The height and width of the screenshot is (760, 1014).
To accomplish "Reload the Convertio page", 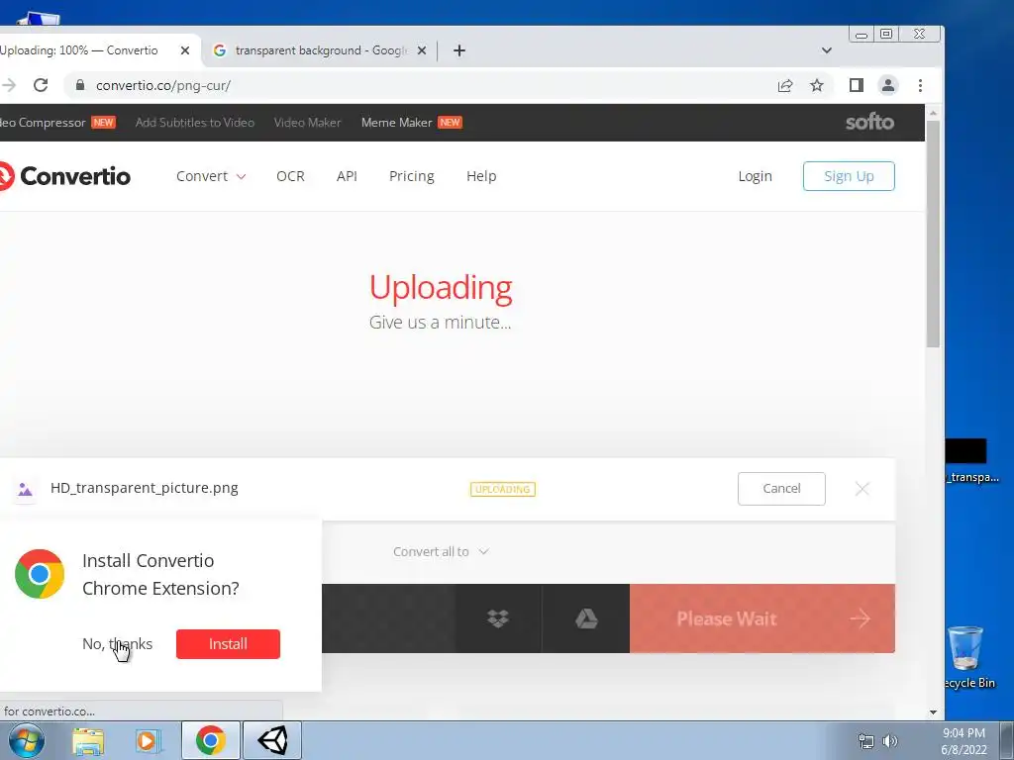I will [x=41, y=85].
